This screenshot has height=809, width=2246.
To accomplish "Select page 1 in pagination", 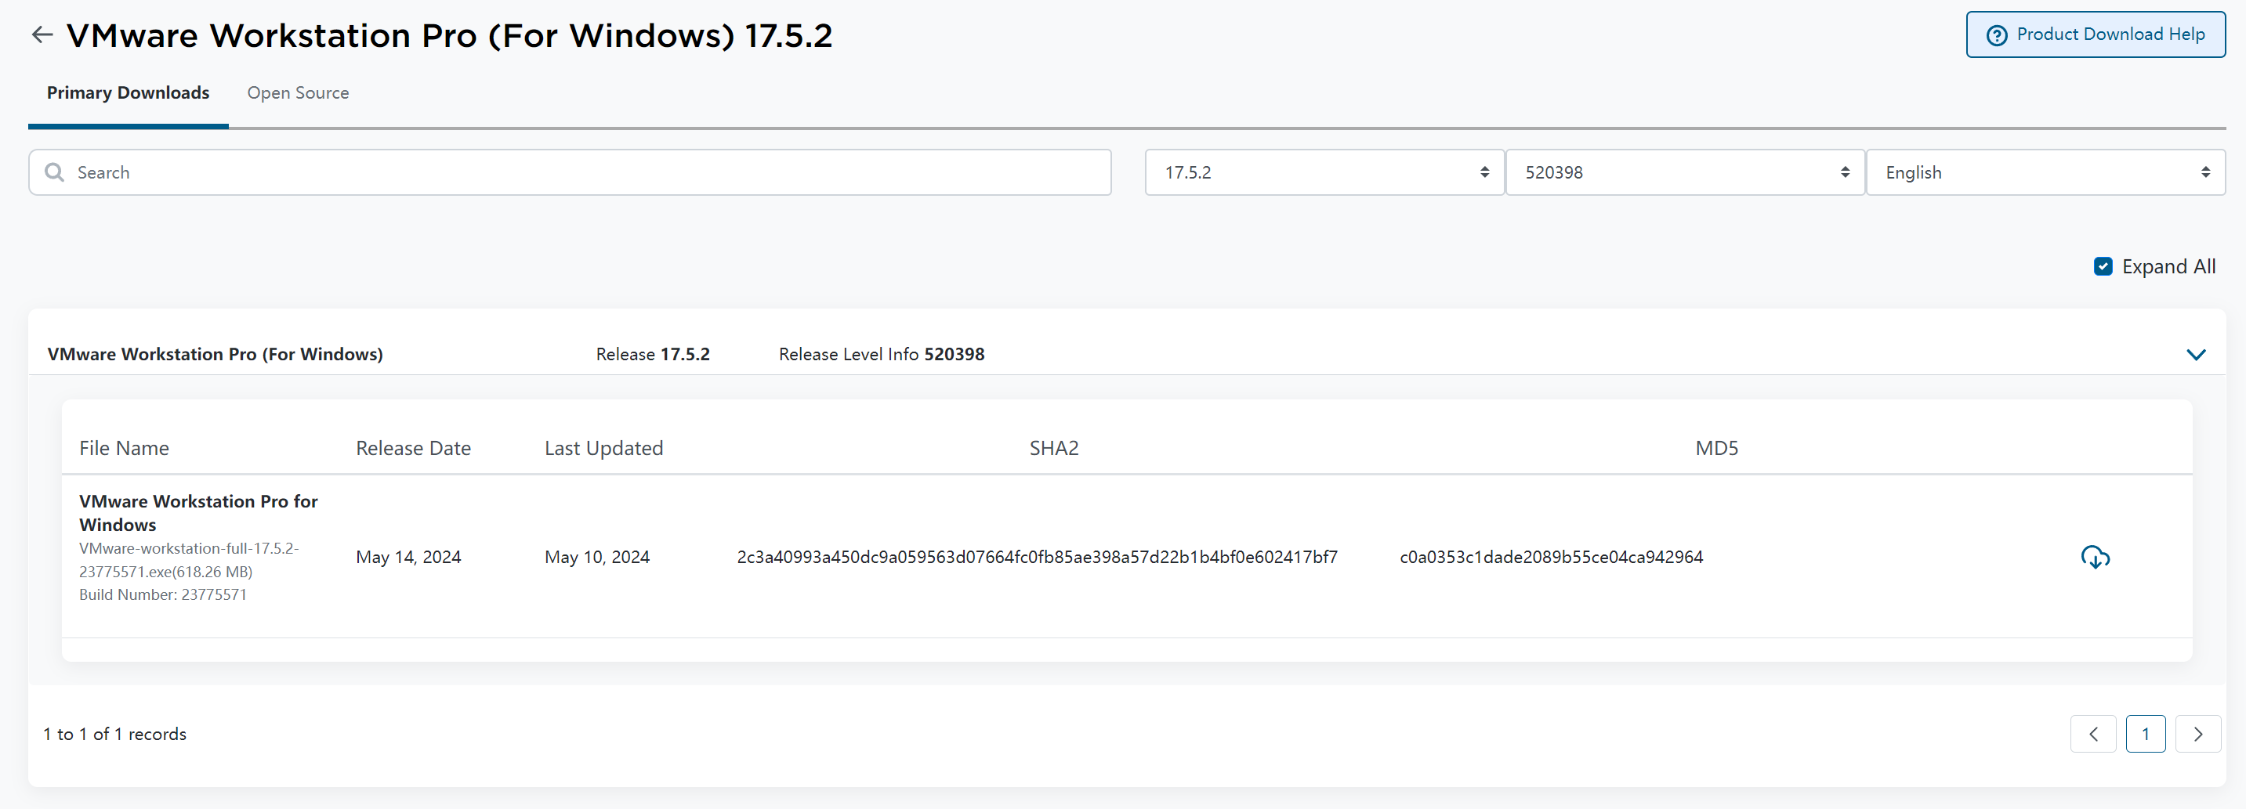I will (x=2145, y=734).
